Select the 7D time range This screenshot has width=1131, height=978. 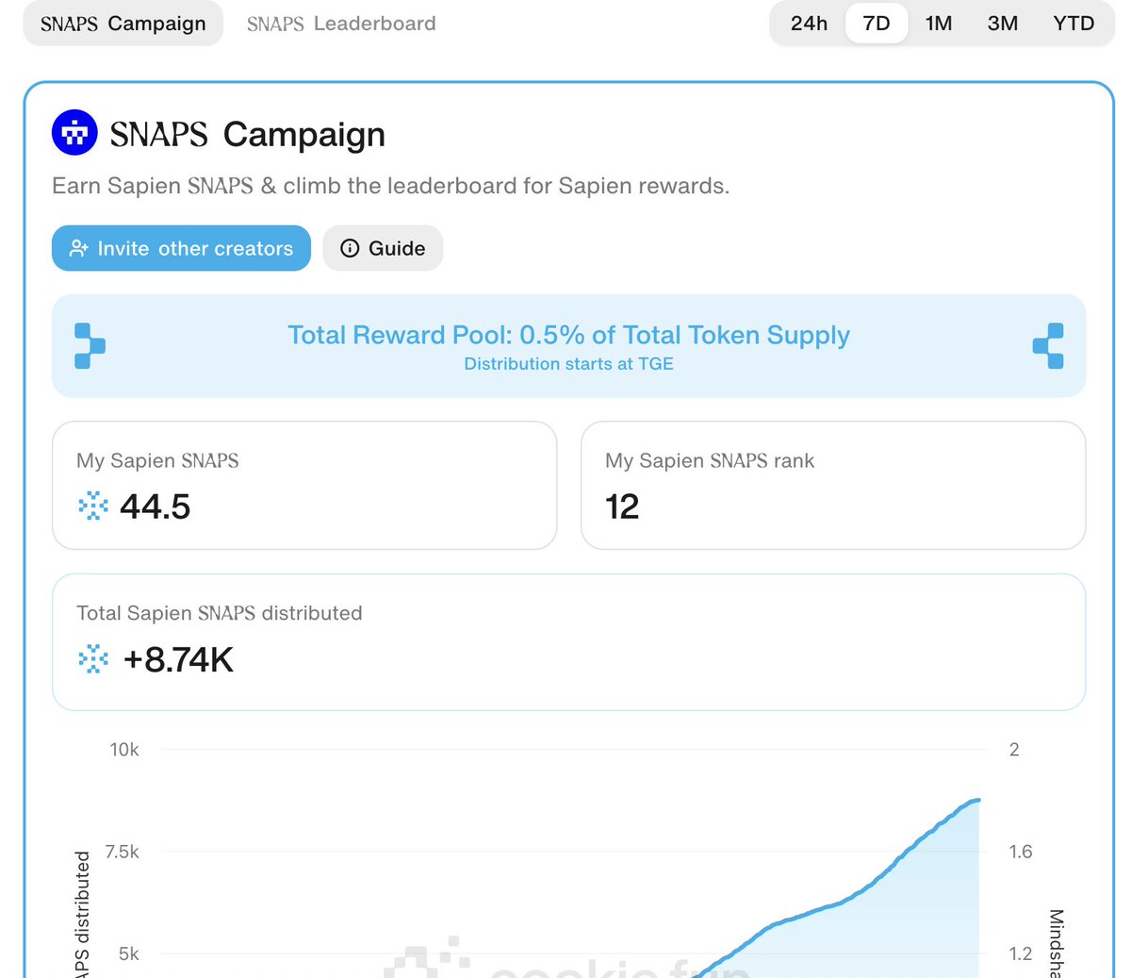(x=877, y=24)
